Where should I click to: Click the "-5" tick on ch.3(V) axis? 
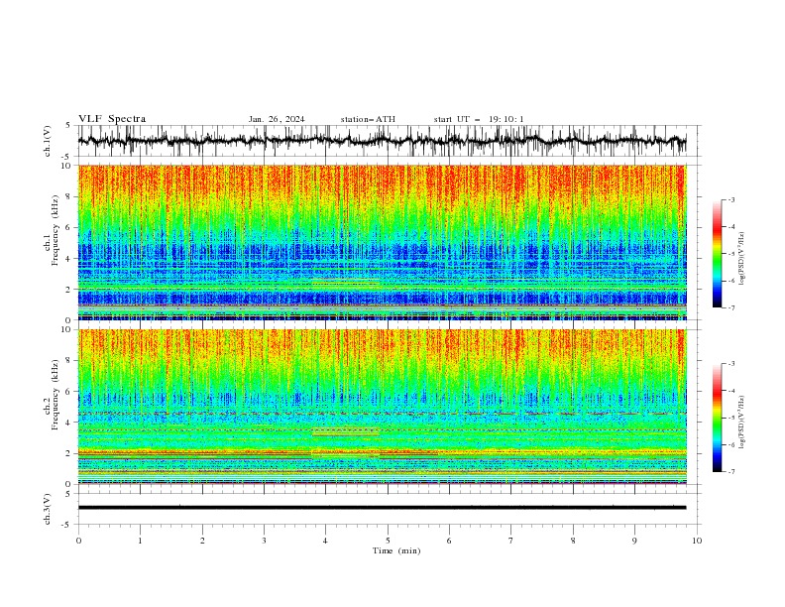67,525
